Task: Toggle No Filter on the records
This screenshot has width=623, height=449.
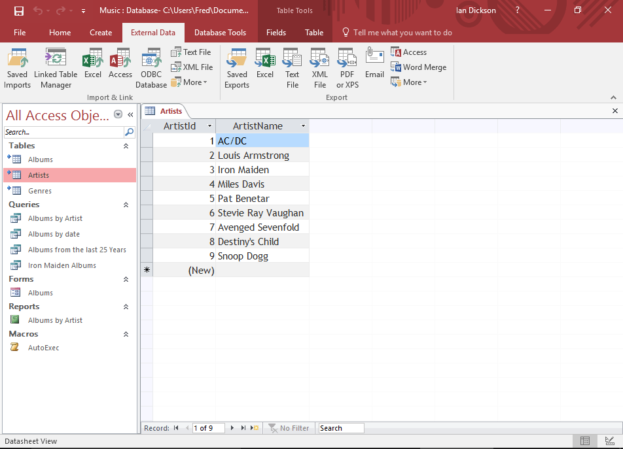Action: click(x=289, y=427)
